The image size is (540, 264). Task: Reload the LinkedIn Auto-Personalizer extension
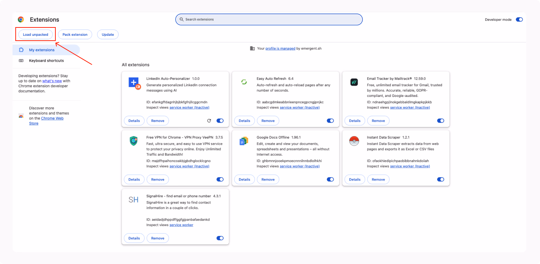[x=209, y=121]
